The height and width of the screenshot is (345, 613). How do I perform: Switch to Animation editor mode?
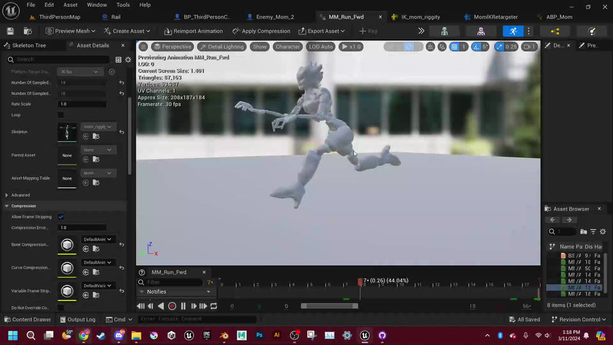pyautogui.click(x=513, y=31)
